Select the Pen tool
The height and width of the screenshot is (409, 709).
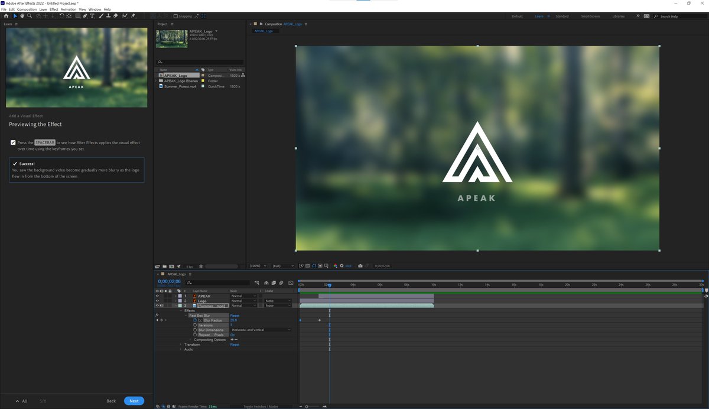pyautogui.click(x=85, y=16)
